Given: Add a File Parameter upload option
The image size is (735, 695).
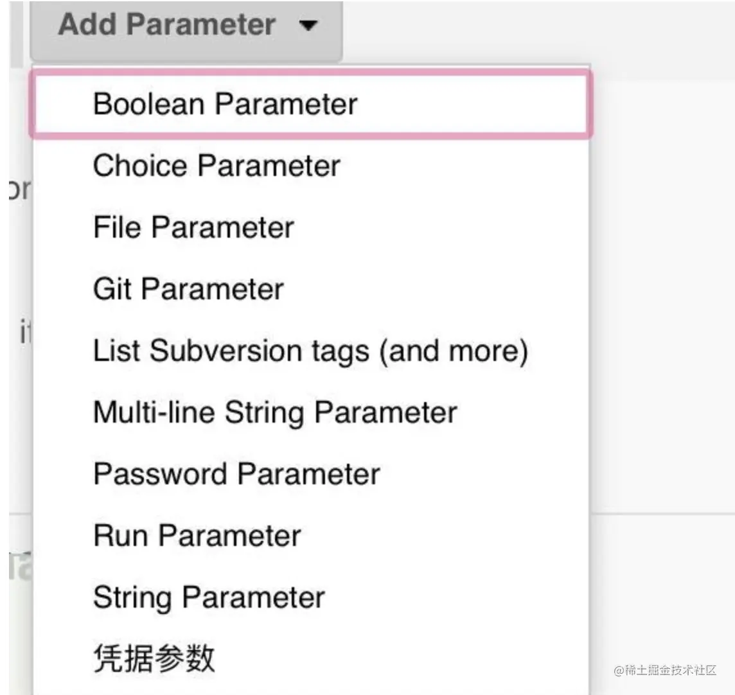Looking at the screenshot, I should tap(193, 227).
